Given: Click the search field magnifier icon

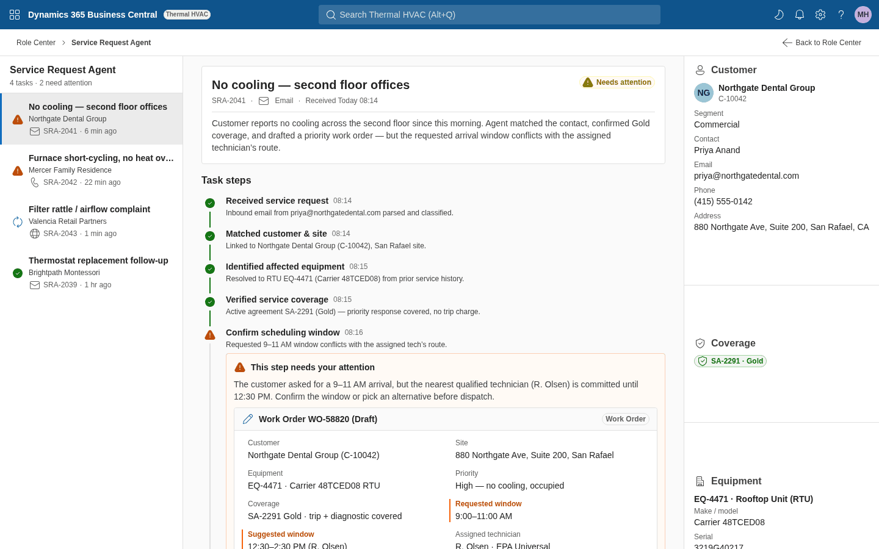Looking at the screenshot, I should [331, 15].
